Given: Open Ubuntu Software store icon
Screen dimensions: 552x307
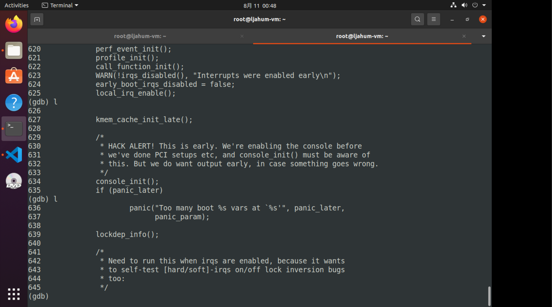Looking at the screenshot, I should click(14, 76).
